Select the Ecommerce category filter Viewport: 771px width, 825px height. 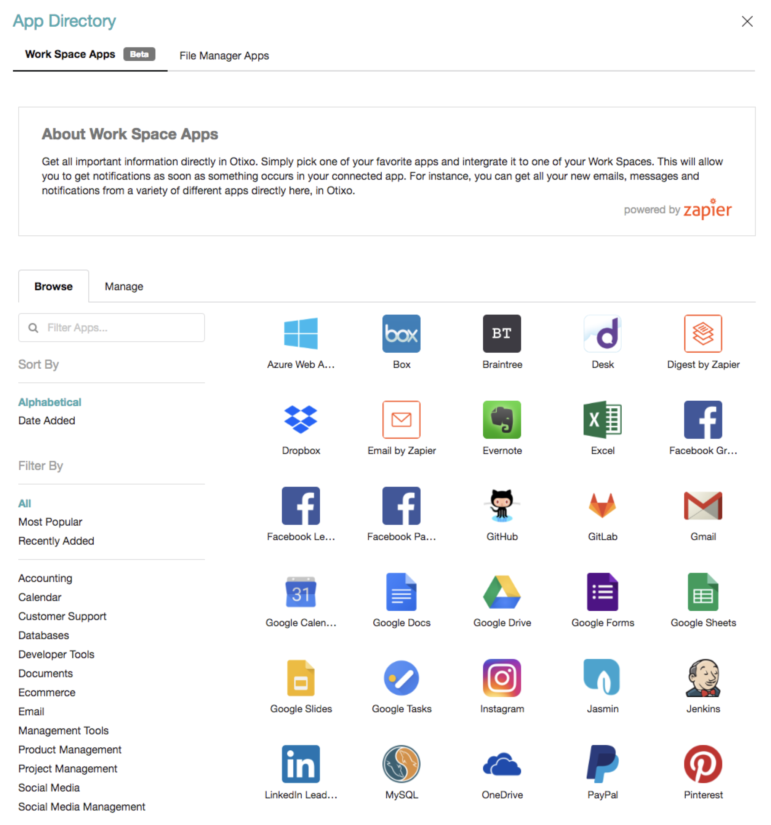point(46,692)
